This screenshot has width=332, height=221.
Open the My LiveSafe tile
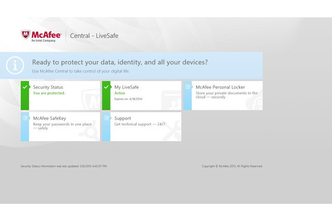point(142,95)
